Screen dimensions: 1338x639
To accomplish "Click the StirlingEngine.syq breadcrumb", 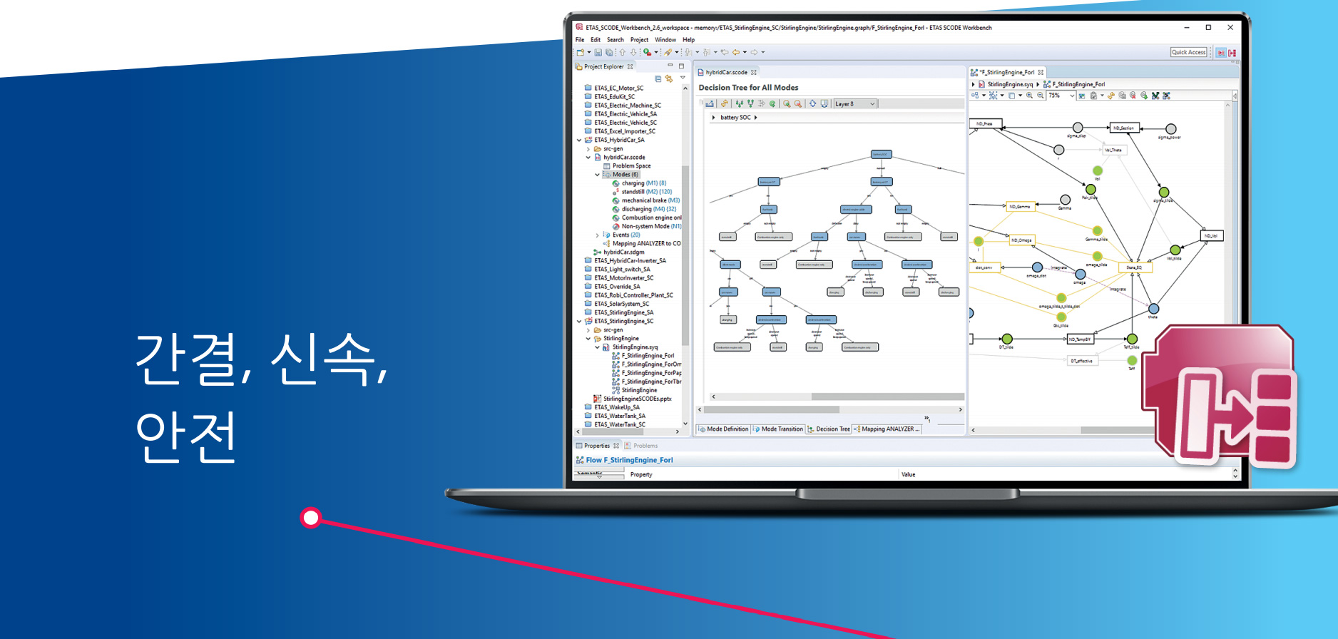I will click(1006, 84).
